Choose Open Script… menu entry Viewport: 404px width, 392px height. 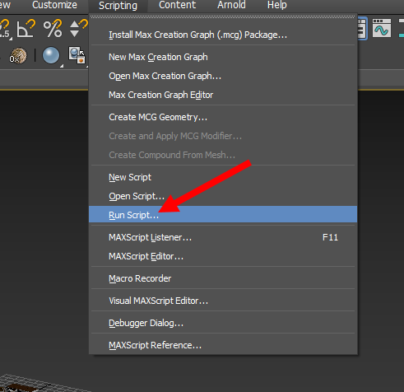[223, 196]
